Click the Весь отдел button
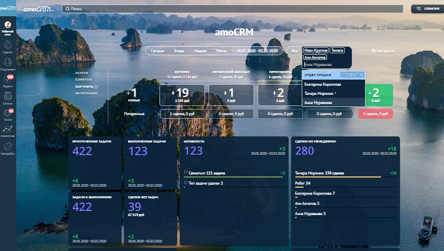 point(352,75)
